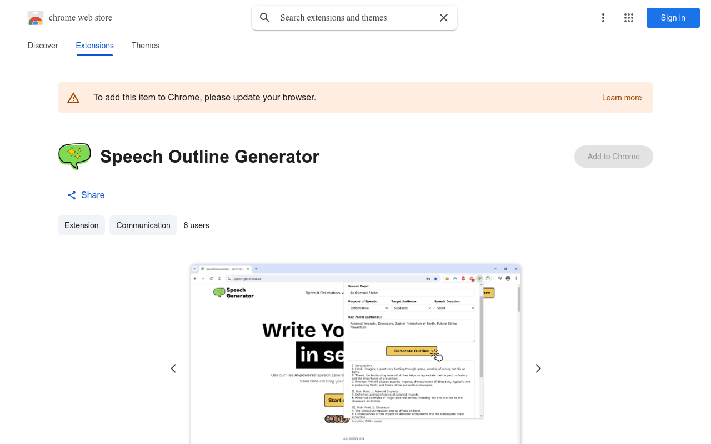Viewport: 711px width, 444px height.
Task: Click the chrome web store title text
Action: pyautogui.click(x=81, y=18)
